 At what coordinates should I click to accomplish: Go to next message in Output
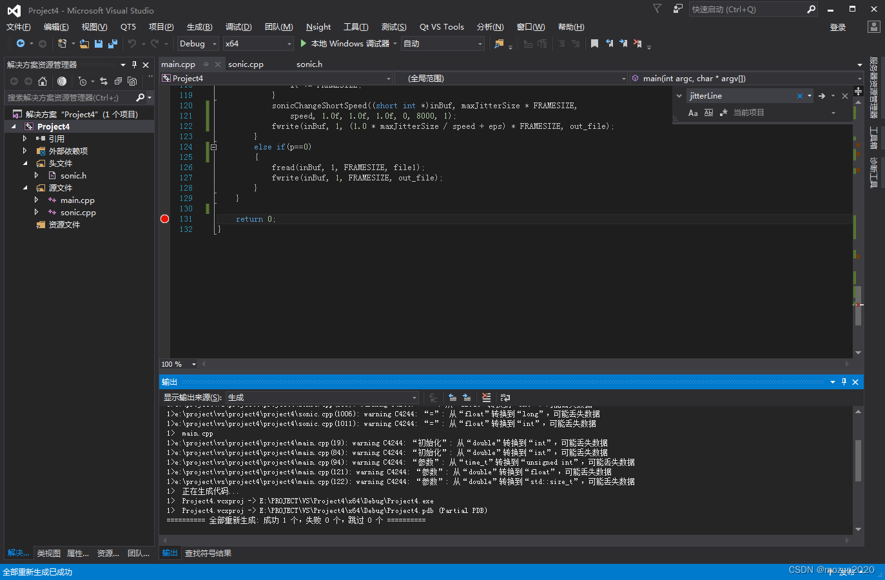pyautogui.click(x=467, y=398)
